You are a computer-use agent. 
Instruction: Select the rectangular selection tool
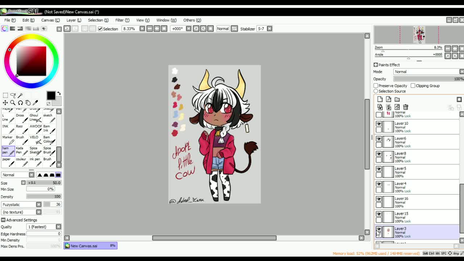click(5, 95)
